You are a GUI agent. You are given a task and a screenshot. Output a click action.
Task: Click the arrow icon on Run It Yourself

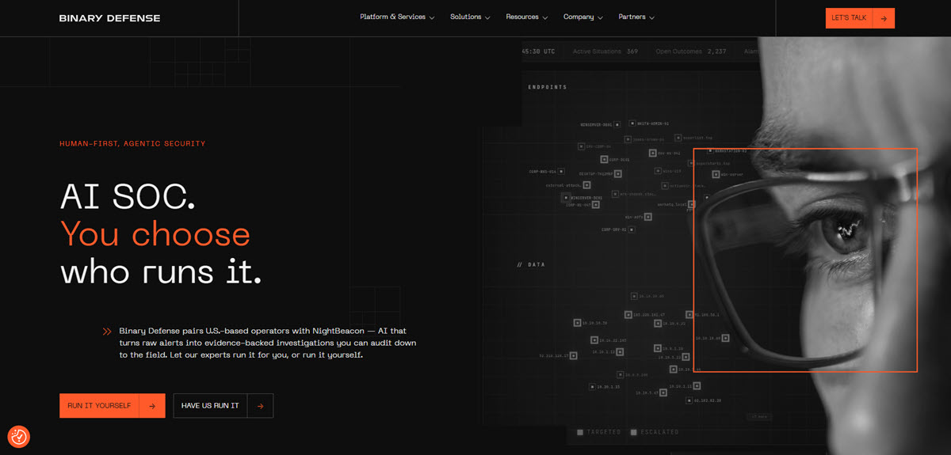coord(152,406)
